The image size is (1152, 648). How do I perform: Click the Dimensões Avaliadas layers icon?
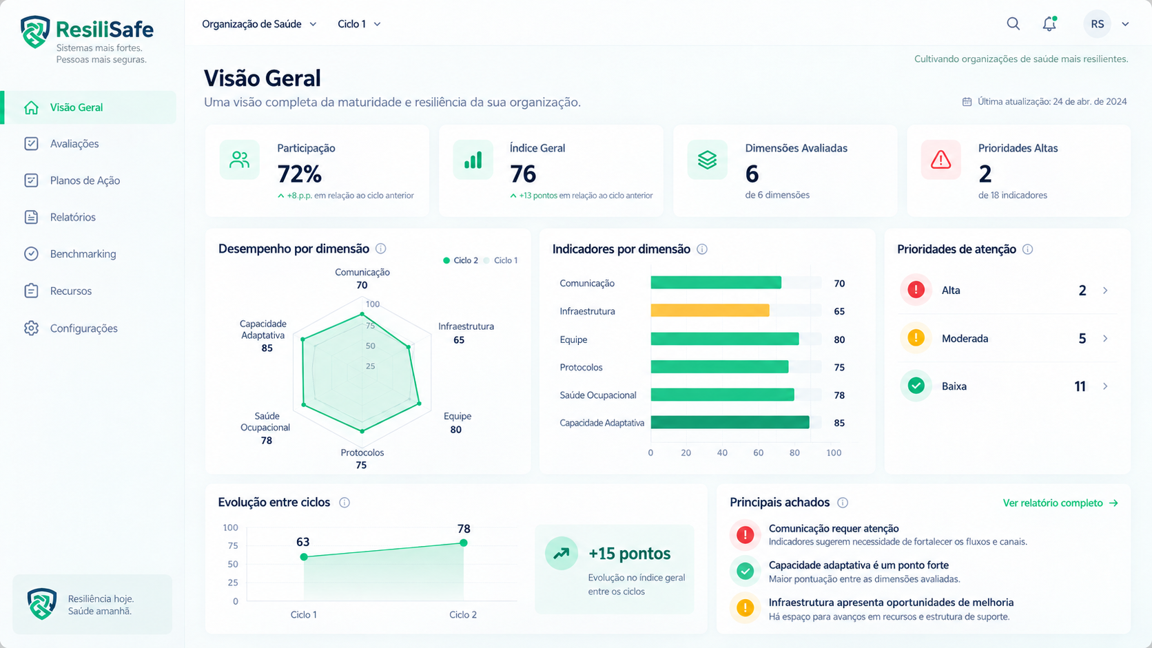(x=708, y=160)
